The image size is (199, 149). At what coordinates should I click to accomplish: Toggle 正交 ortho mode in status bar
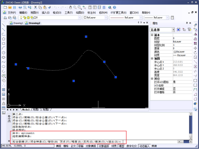click(73, 146)
